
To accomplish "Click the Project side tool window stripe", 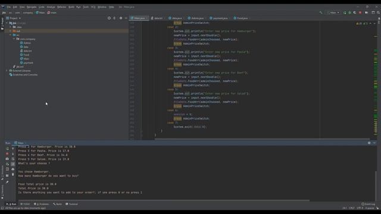I will pos(2,24).
